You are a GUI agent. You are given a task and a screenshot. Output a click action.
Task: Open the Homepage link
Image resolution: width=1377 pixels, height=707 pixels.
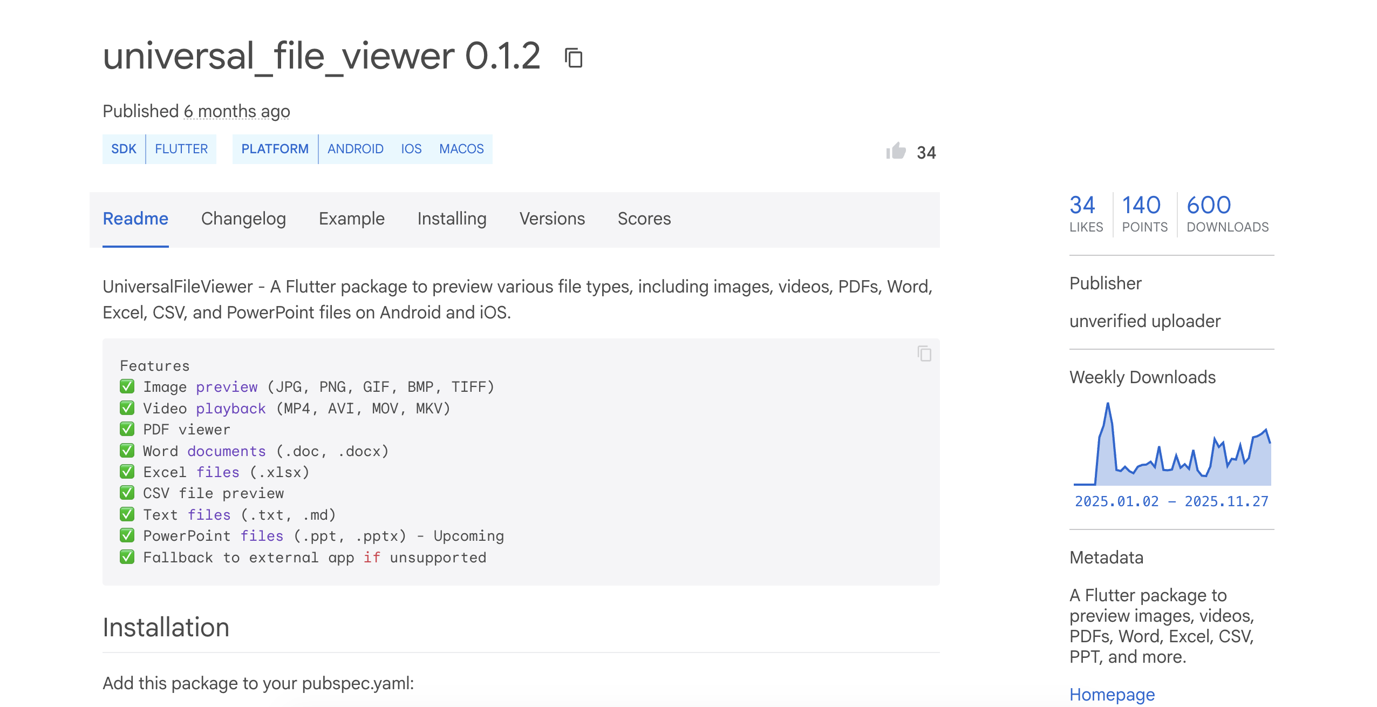[x=1112, y=694]
